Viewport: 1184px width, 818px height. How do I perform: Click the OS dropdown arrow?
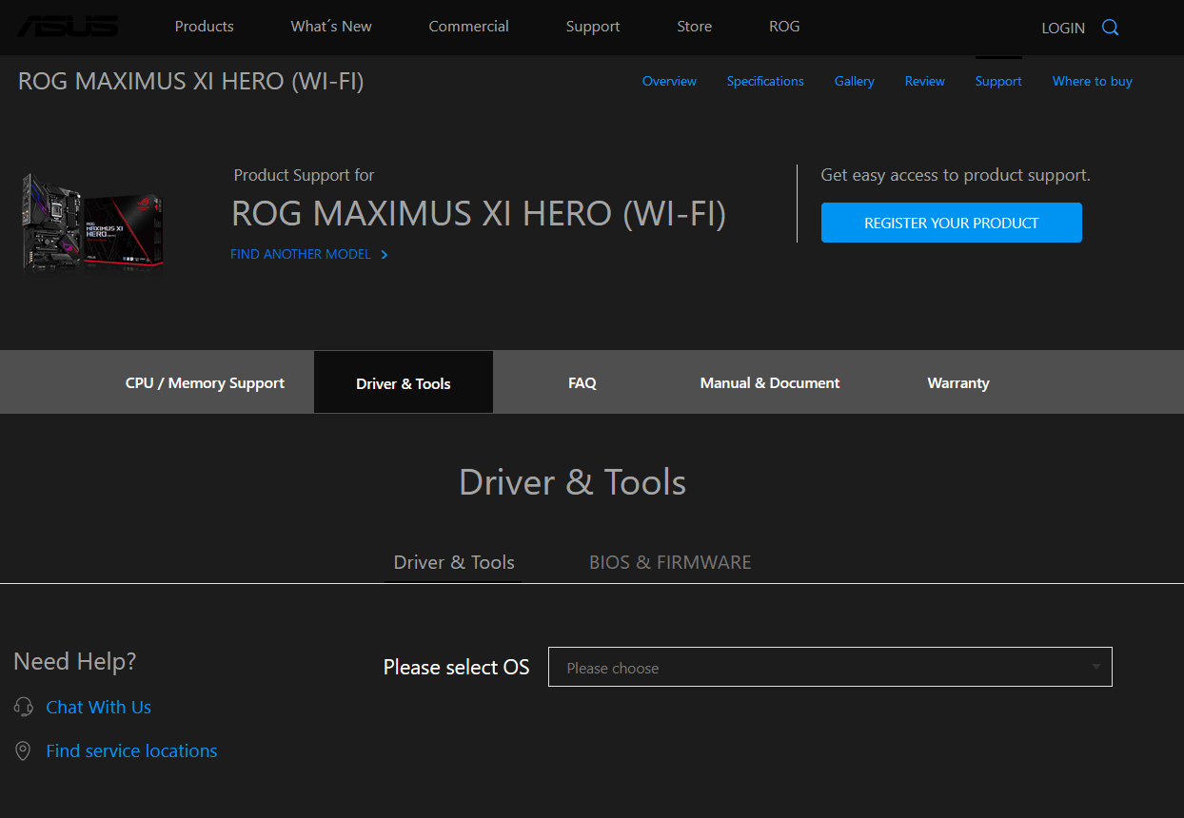[x=1096, y=668]
